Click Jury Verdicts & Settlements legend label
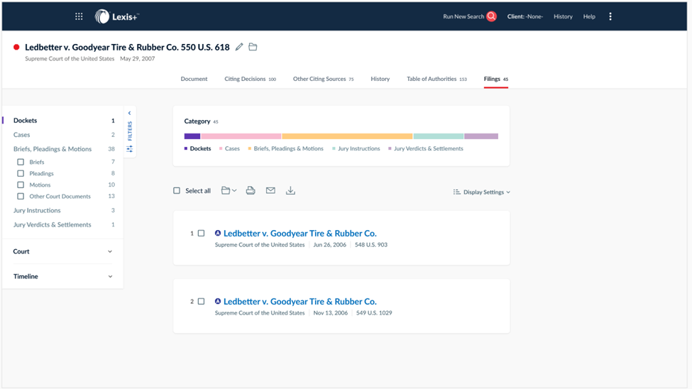 tap(429, 149)
